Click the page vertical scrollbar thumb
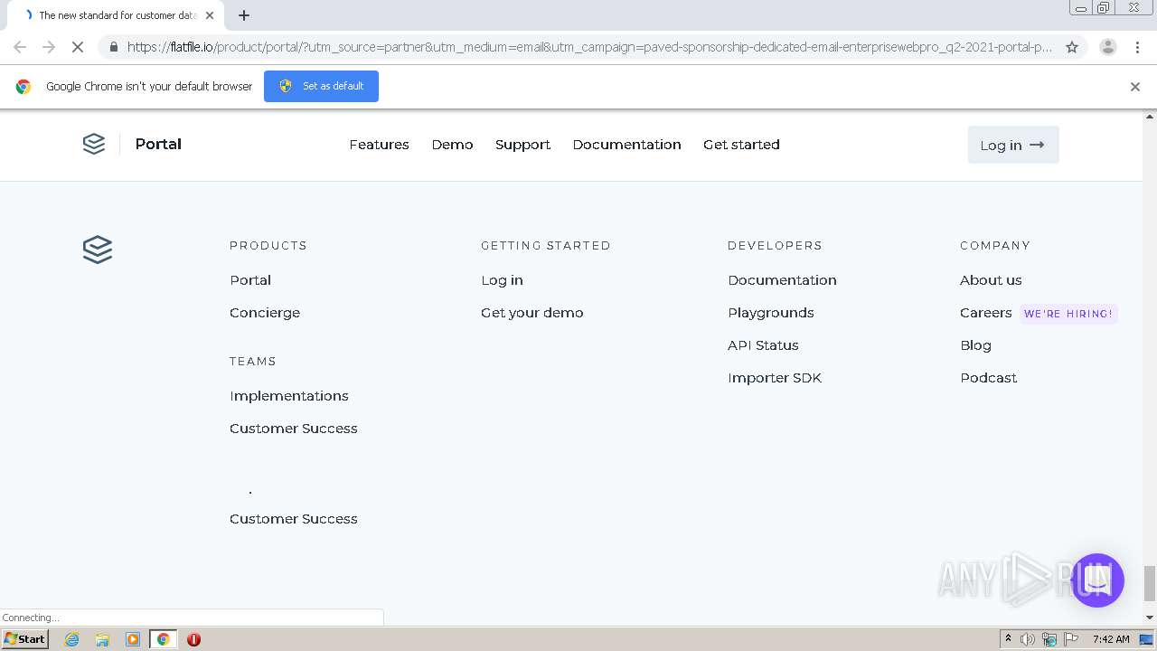Screen dimensions: 1157x651 1150,583
